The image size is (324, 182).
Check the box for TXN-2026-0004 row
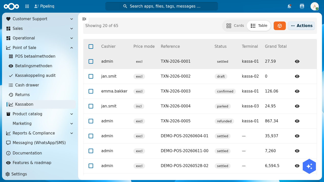(x=91, y=106)
